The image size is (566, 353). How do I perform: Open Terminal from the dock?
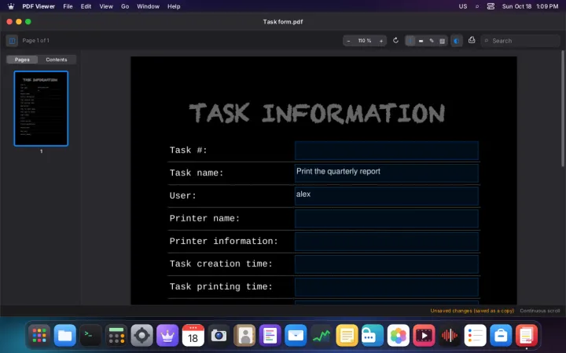(90, 336)
